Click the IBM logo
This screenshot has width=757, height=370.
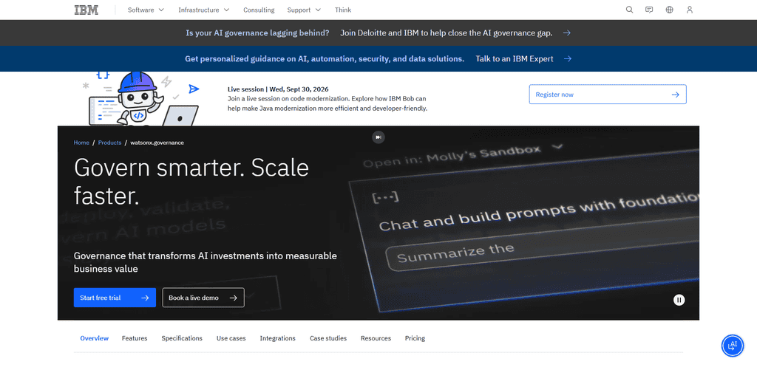pyautogui.click(x=86, y=10)
